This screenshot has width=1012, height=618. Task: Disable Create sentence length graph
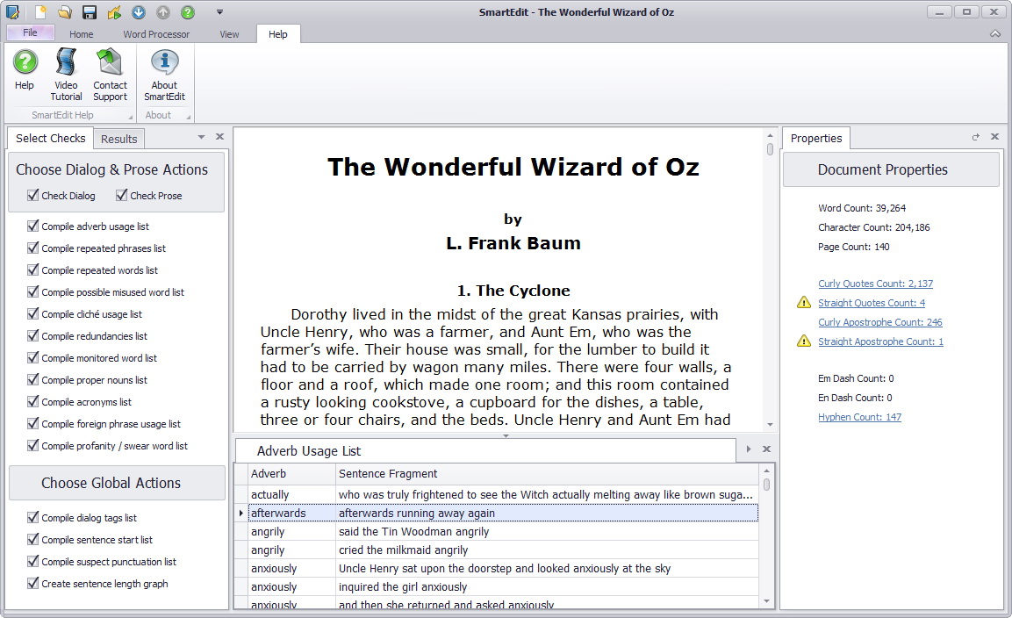(33, 584)
